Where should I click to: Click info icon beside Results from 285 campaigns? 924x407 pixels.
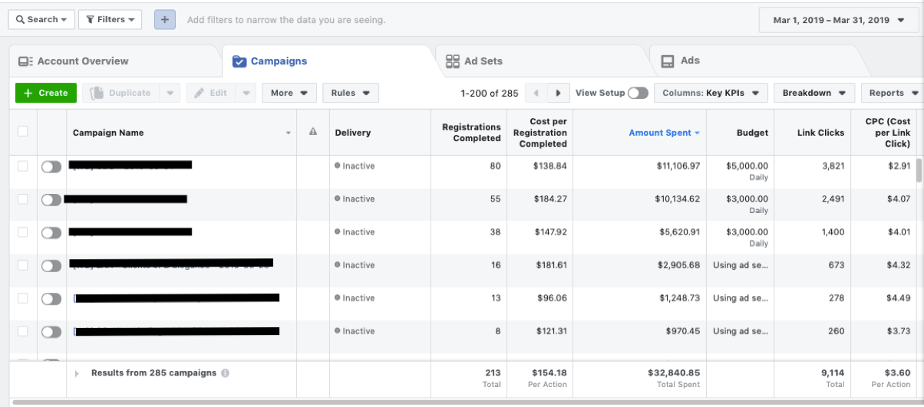[225, 373]
